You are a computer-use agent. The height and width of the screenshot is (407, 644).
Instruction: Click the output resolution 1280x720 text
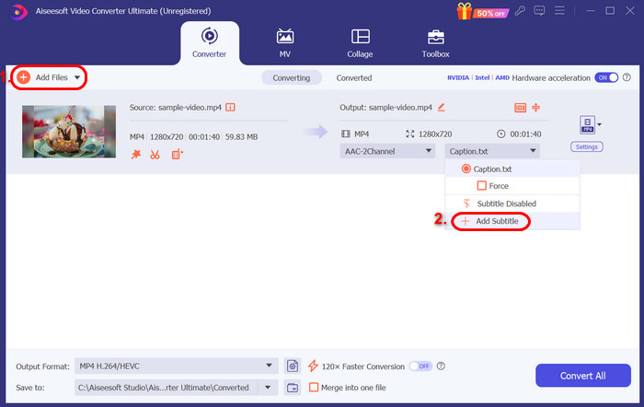(x=435, y=134)
